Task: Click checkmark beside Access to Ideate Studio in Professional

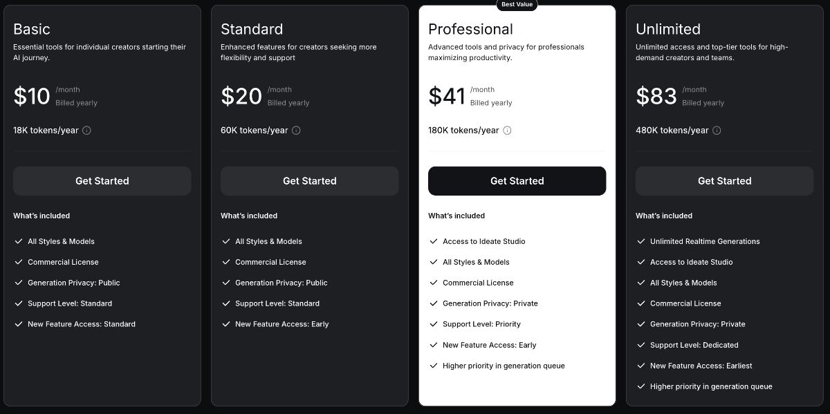Action: (434, 241)
